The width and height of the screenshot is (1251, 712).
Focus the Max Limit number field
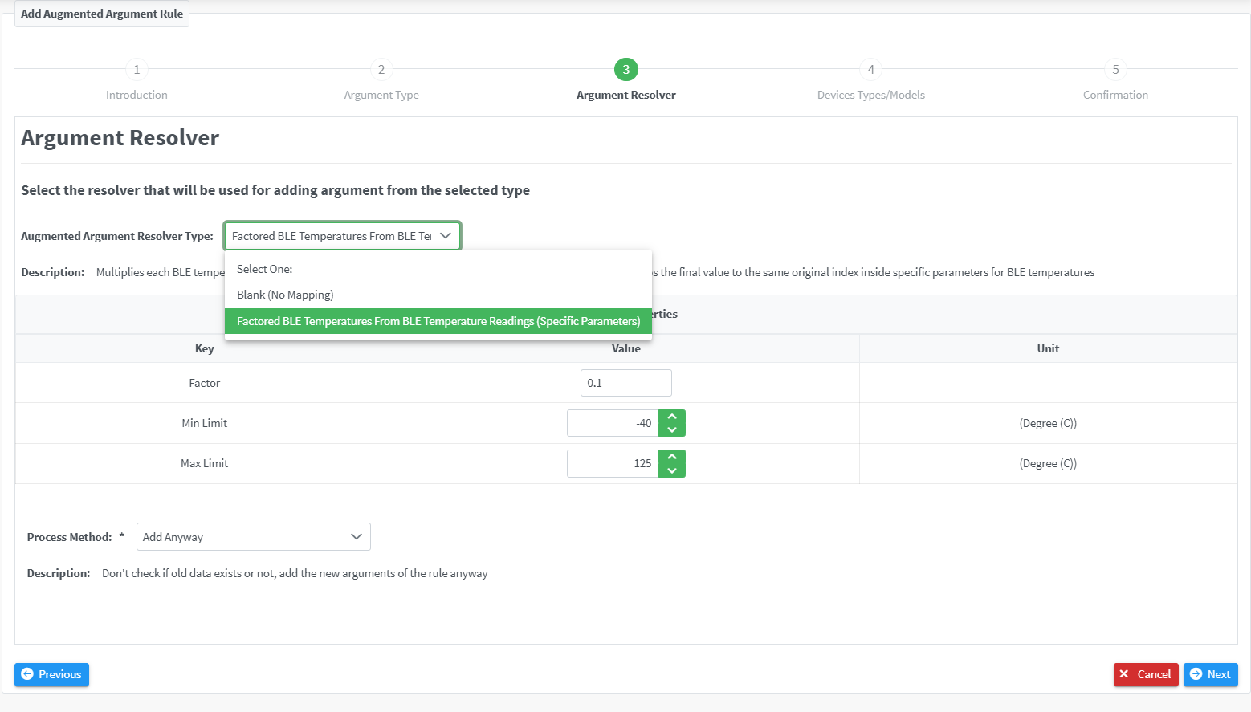(x=613, y=463)
